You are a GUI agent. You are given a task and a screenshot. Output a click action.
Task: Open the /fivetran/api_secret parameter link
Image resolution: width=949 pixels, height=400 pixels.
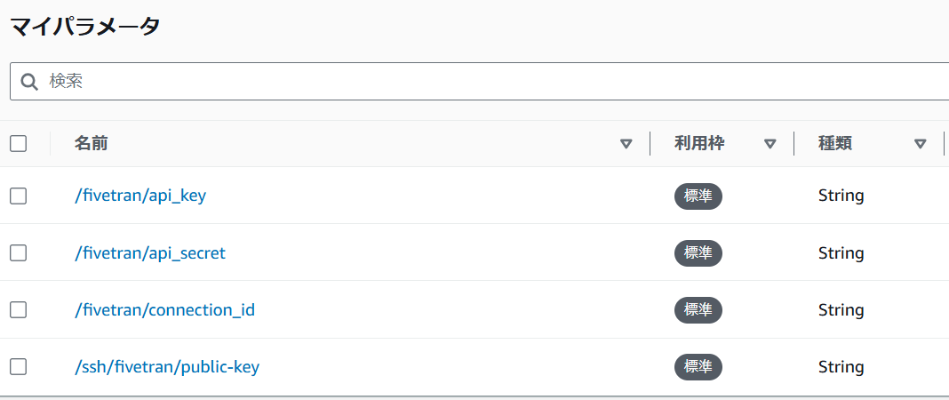tap(150, 252)
